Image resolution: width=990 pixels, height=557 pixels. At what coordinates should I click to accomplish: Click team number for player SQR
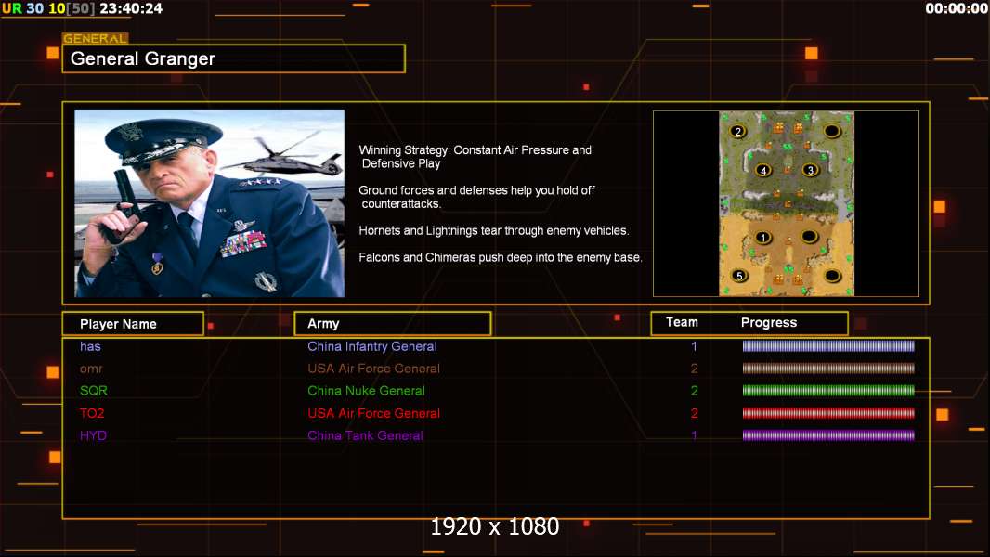[694, 391]
